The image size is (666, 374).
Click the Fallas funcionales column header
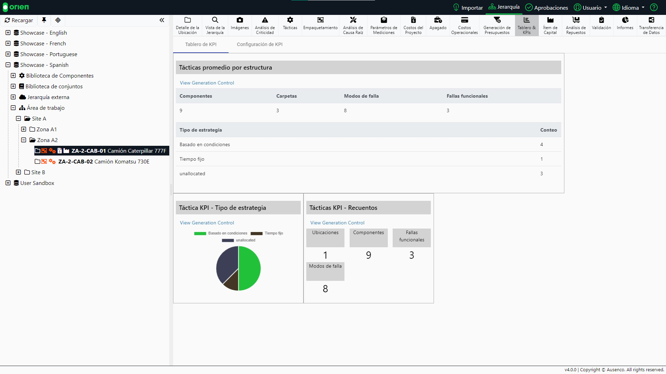pos(467,96)
